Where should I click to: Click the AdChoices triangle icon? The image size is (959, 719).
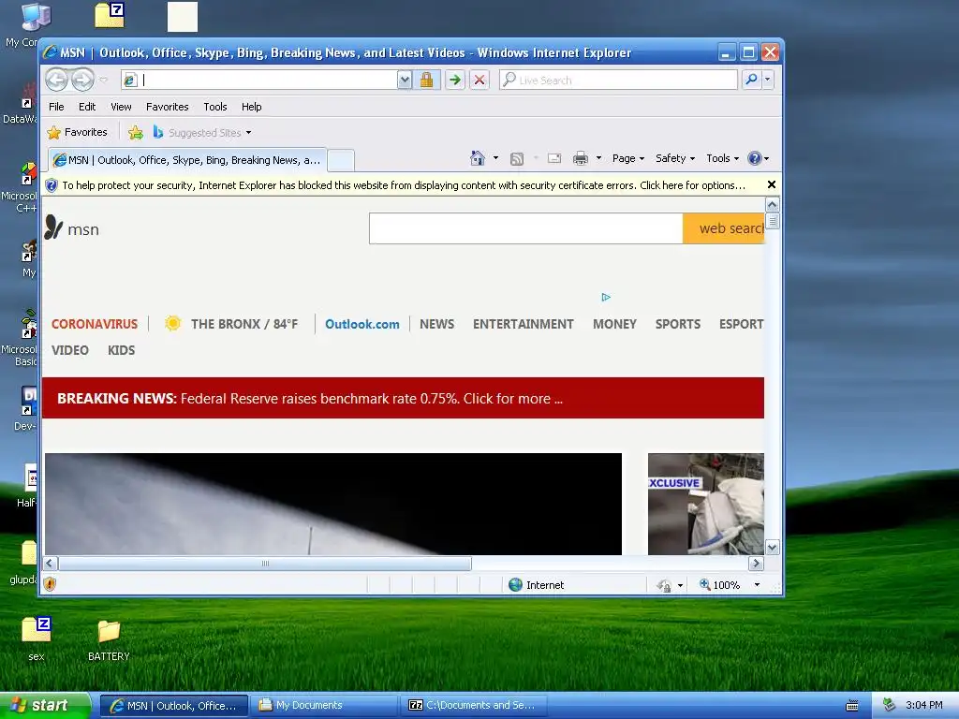pyautogui.click(x=606, y=297)
